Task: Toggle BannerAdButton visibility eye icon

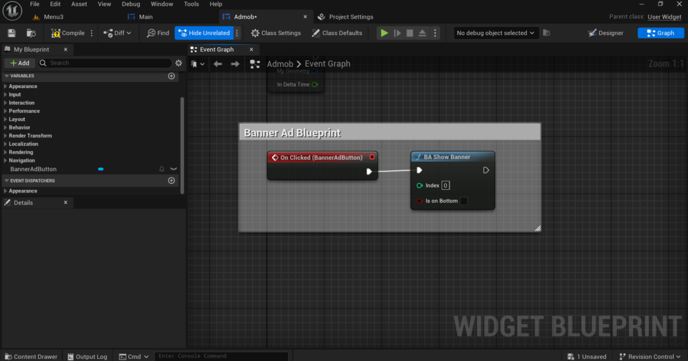Action: [174, 169]
